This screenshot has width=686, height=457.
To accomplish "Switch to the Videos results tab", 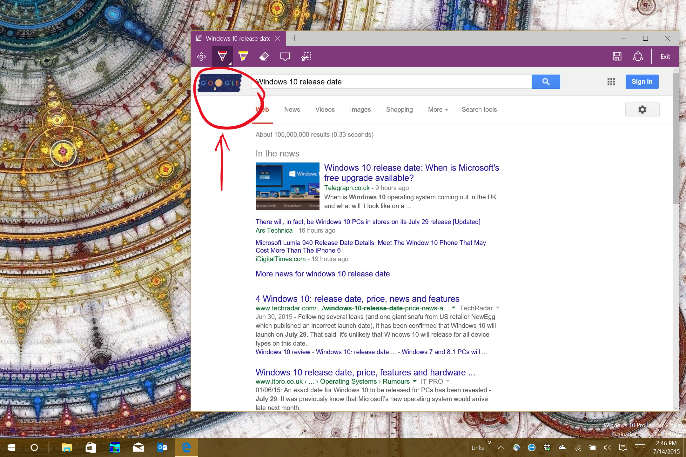I will point(325,109).
